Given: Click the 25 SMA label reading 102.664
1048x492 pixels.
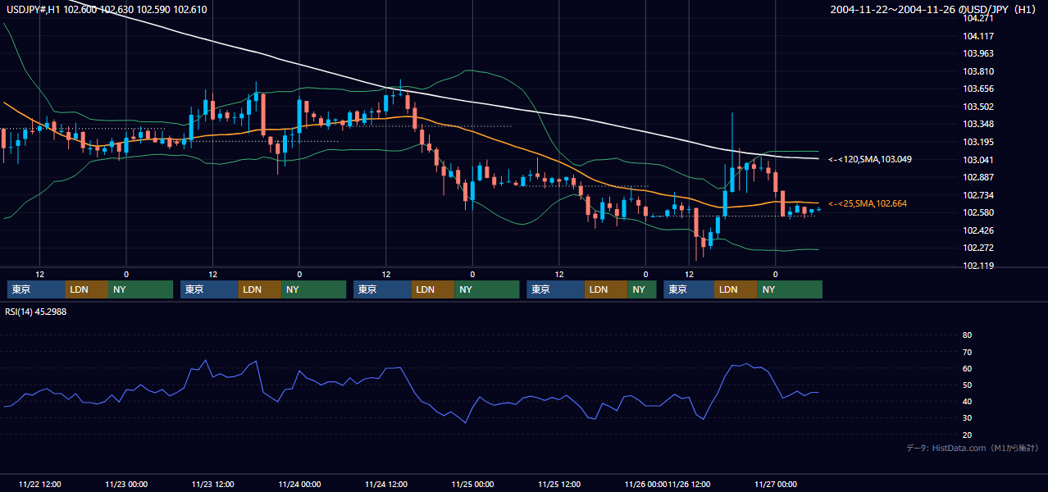Looking at the screenshot, I should (868, 203).
